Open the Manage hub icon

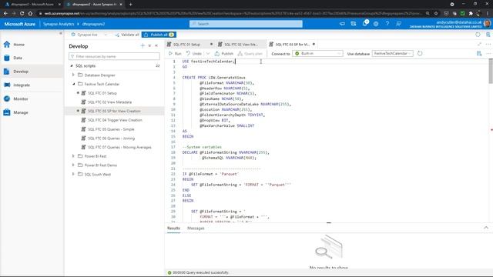coord(7,112)
